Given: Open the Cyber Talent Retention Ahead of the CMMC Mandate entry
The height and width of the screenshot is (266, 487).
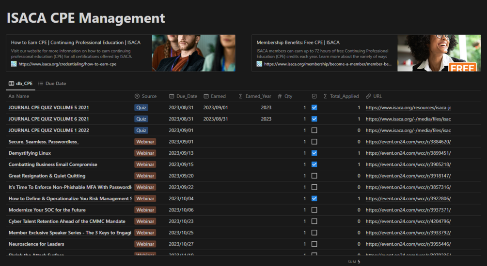Looking at the screenshot, I should click(x=67, y=221).
